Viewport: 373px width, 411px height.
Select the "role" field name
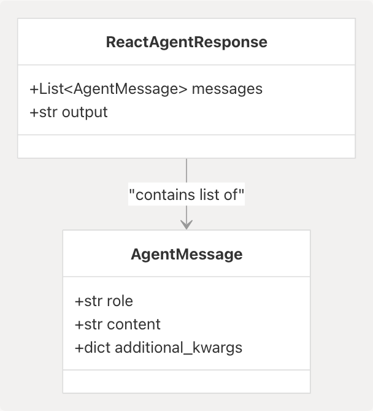point(120,301)
